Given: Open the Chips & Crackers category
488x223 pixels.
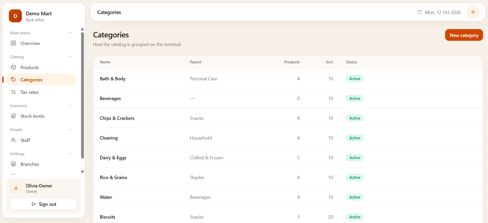Looking at the screenshot, I should pyautogui.click(x=117, y=118).
